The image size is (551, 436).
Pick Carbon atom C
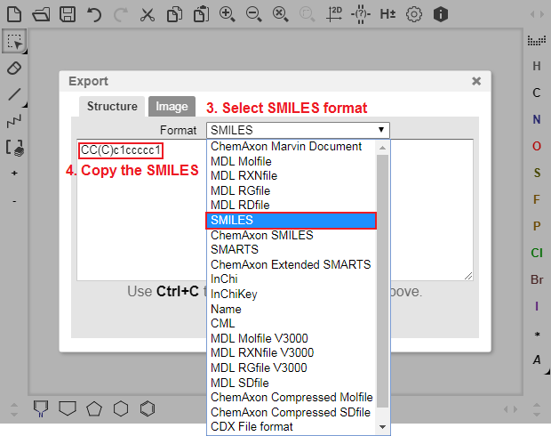coord(536,93)
